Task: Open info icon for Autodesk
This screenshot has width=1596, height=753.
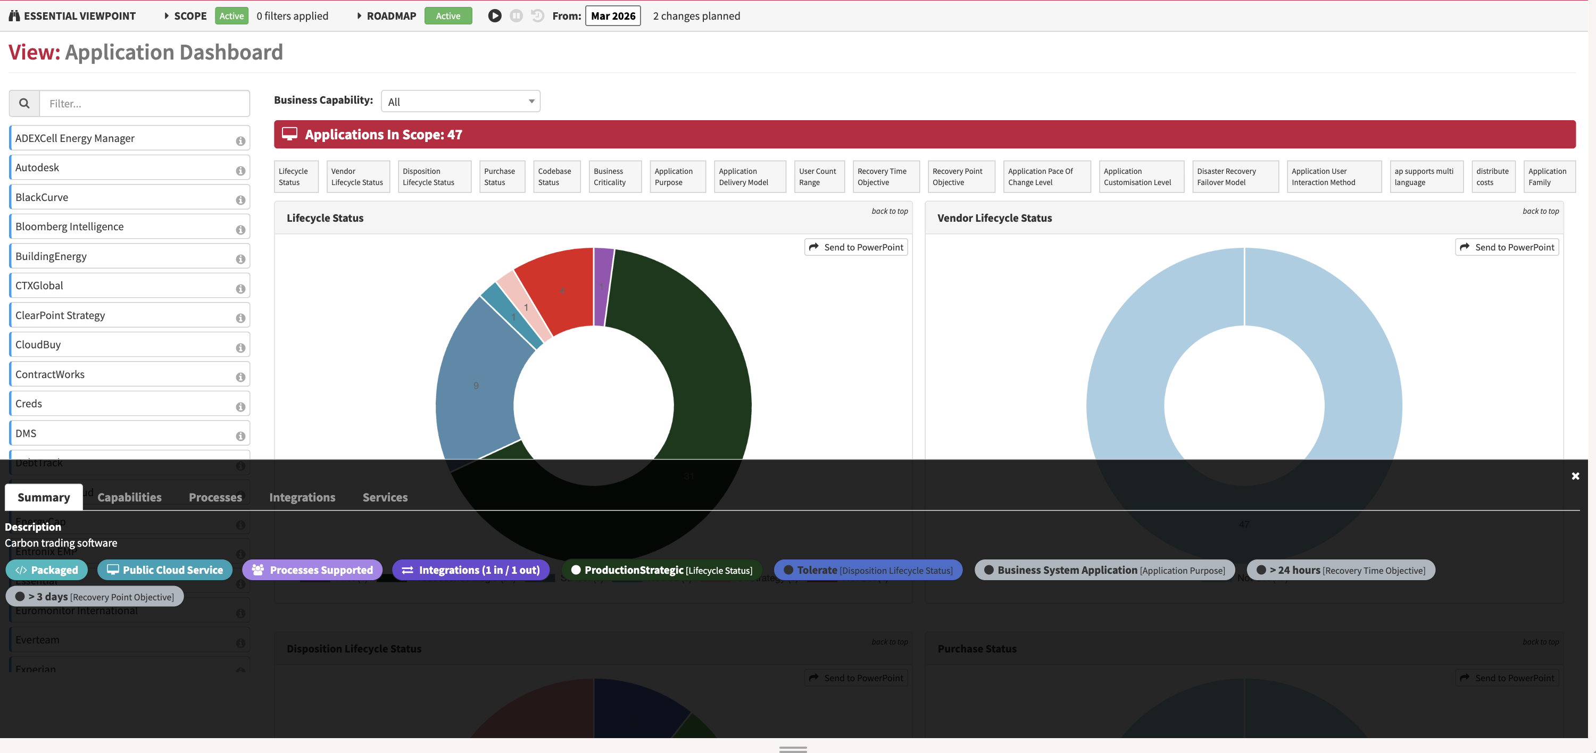Action: pos(240,171)
